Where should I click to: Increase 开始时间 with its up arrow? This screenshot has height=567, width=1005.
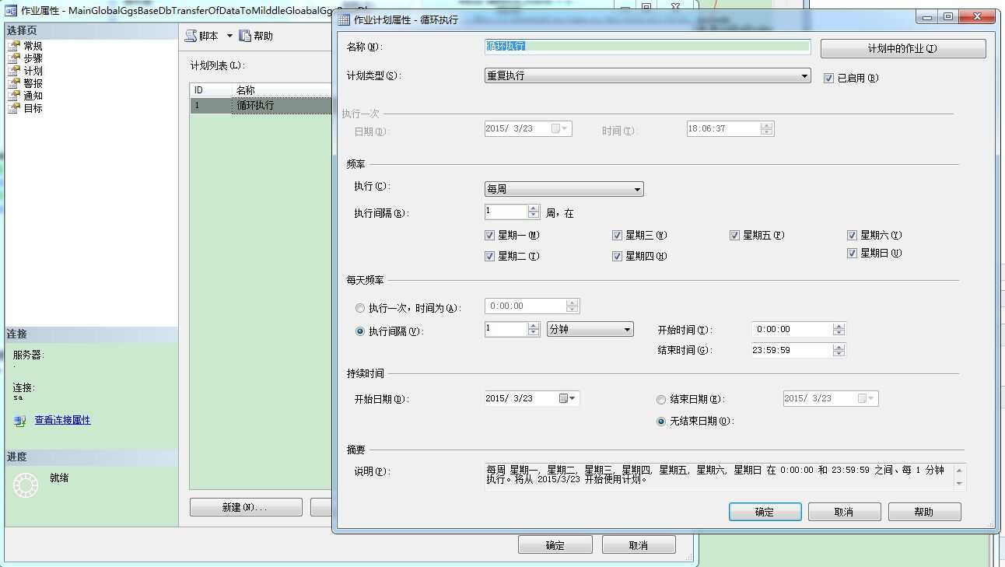[839, 326]
